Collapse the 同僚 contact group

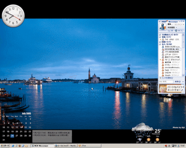[160, 42]
